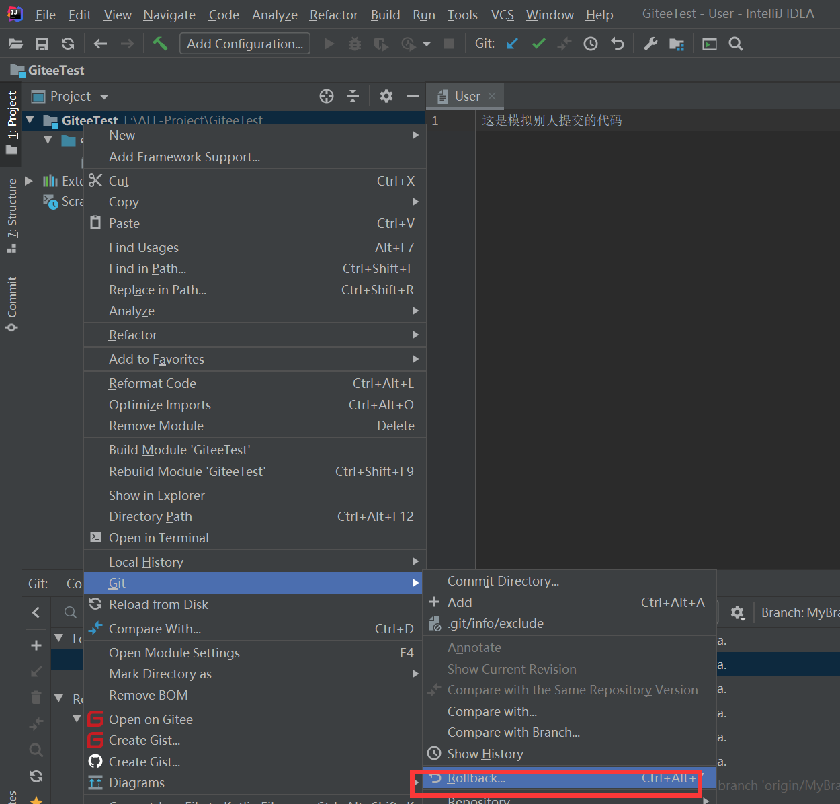Choose Open on Gitee
840x804 pixels.
coord(255,719)
